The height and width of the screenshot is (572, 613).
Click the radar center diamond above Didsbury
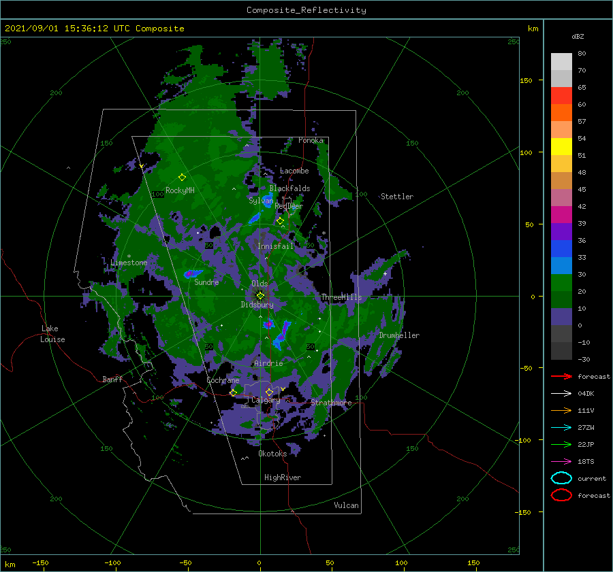[x=260, y=296]
